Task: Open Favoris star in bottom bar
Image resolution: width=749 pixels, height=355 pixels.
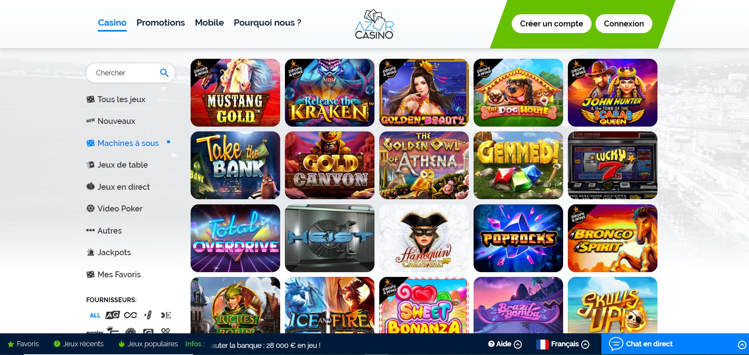Action: [23, 344]
